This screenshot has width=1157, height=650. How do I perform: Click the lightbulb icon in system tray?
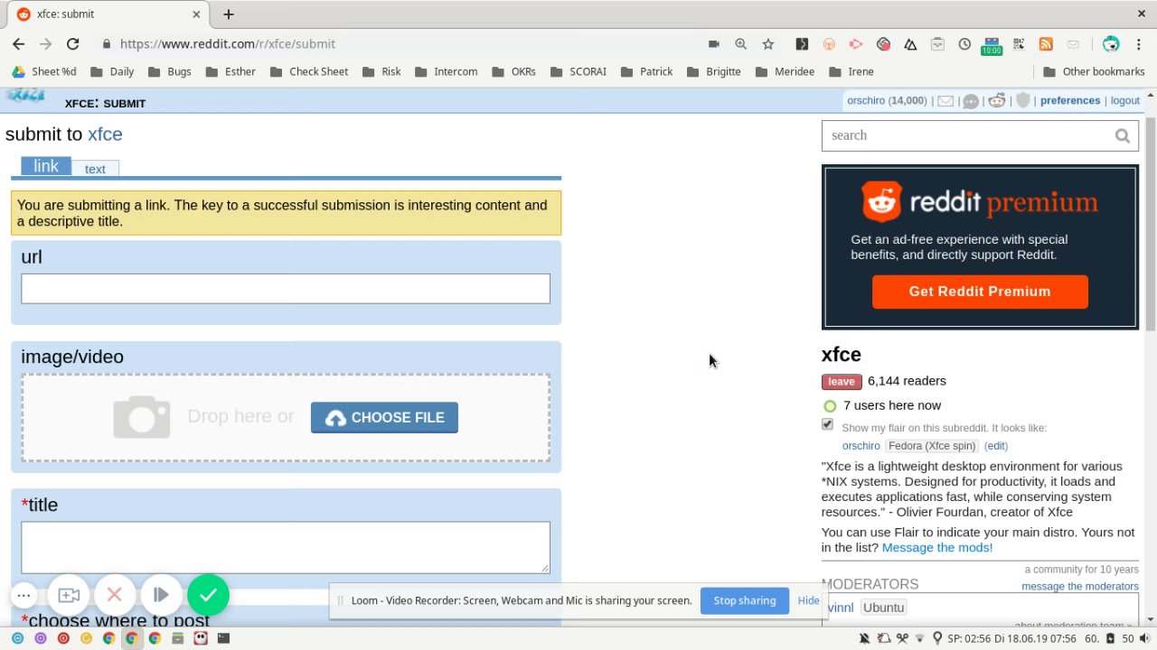click(936, 638)
